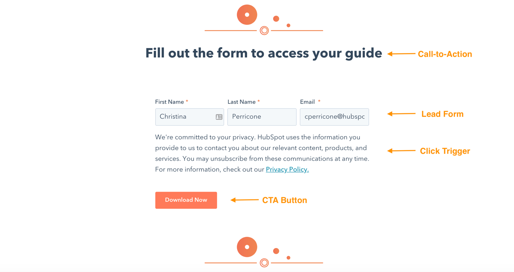Click the Click Trigger annotation text
This screenshot has height=272, width=514.
[x=445, y=151]
